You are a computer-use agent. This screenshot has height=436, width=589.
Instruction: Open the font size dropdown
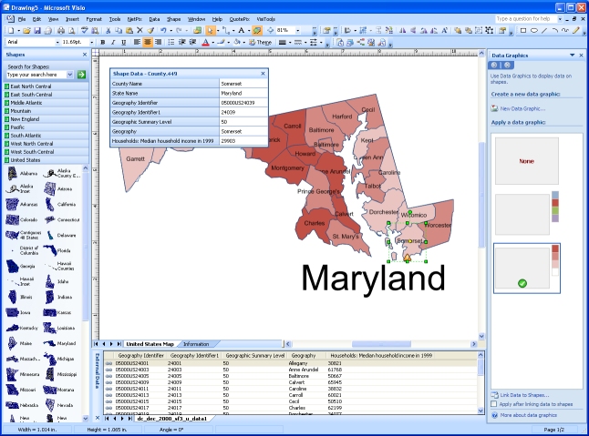[92, 43]
